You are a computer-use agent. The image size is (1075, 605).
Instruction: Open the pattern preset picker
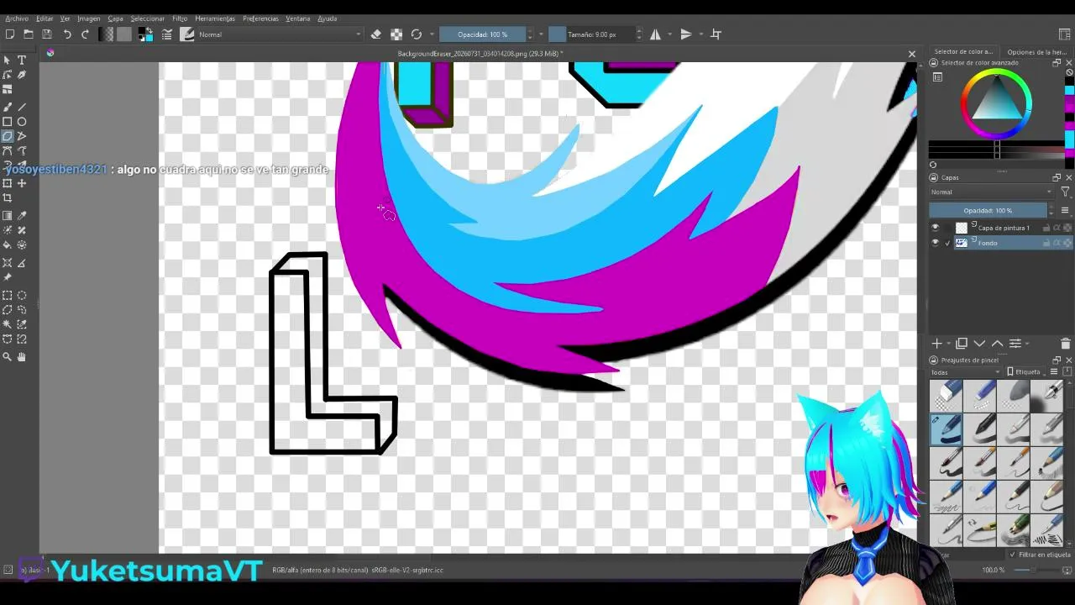pyautogui.click(x=124, y=34)
